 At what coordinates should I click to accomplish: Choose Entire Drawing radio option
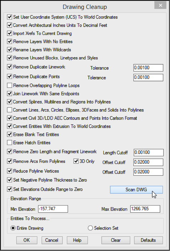[x=13, y=228]
